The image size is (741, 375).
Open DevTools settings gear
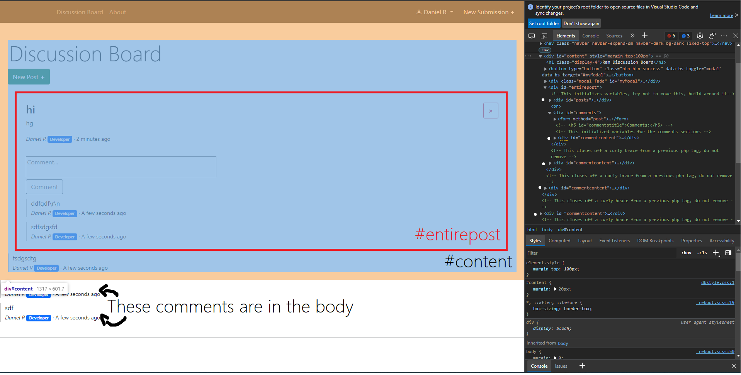coord(700,36)
